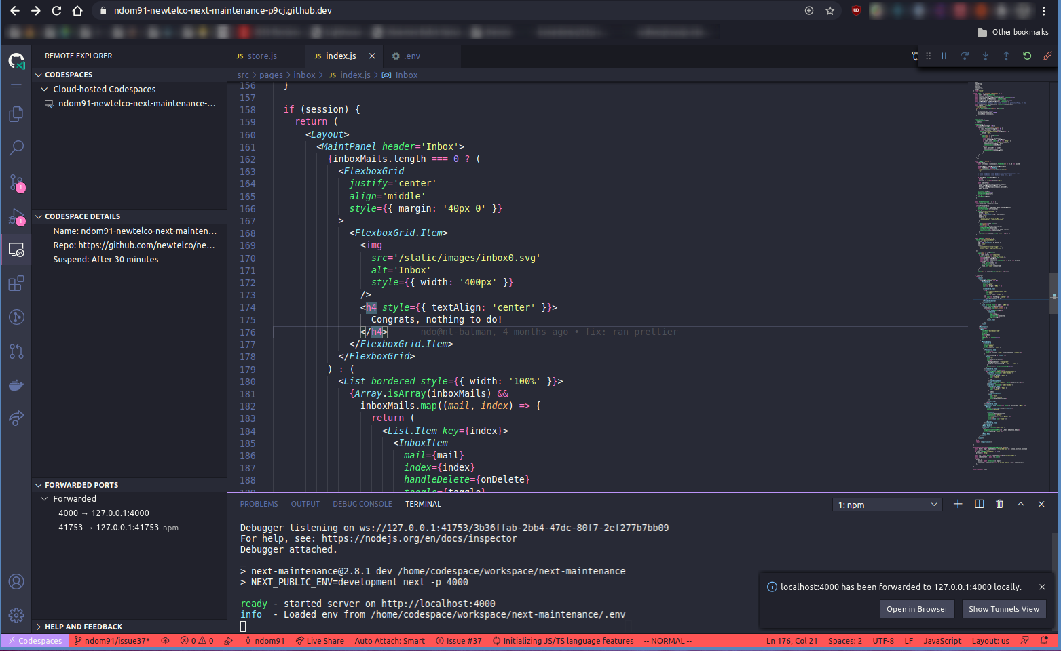Open the 1: npm terminal dropdown
This screenshot has height=651, width=1061.
(887, 504)
